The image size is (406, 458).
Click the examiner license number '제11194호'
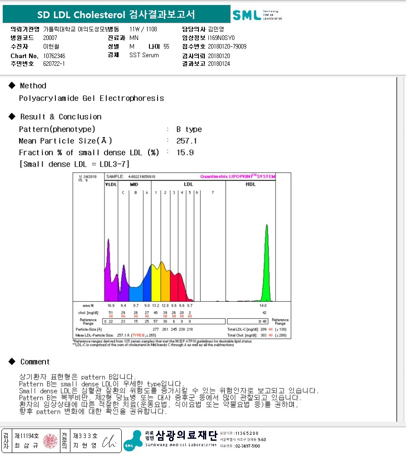pyautogui.click(x=27, y=436)
